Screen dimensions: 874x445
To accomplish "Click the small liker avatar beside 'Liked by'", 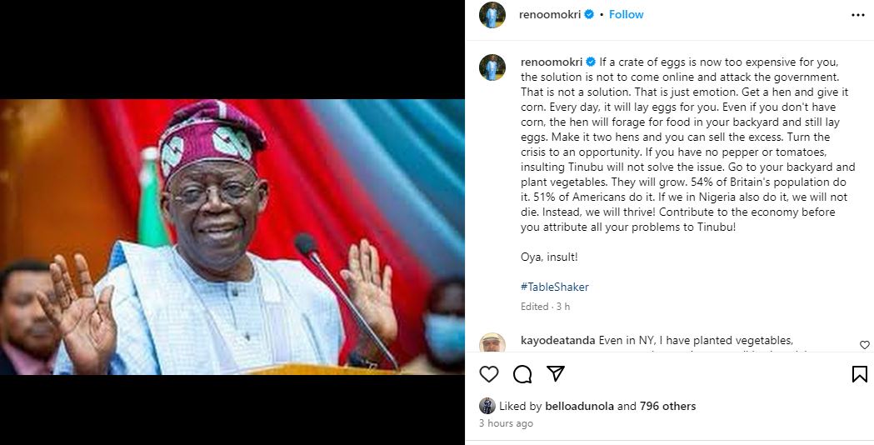I will coord(487,407).
